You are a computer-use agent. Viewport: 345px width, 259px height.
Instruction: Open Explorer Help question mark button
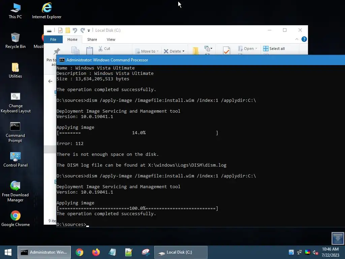point(304,39)
